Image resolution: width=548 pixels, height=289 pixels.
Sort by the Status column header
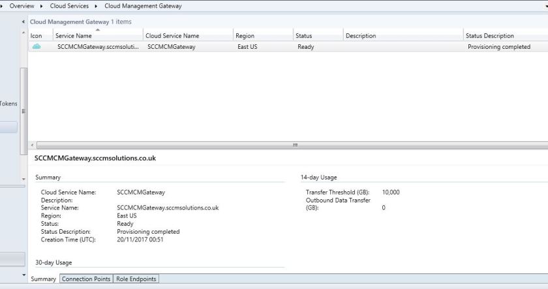pos(318,36)
